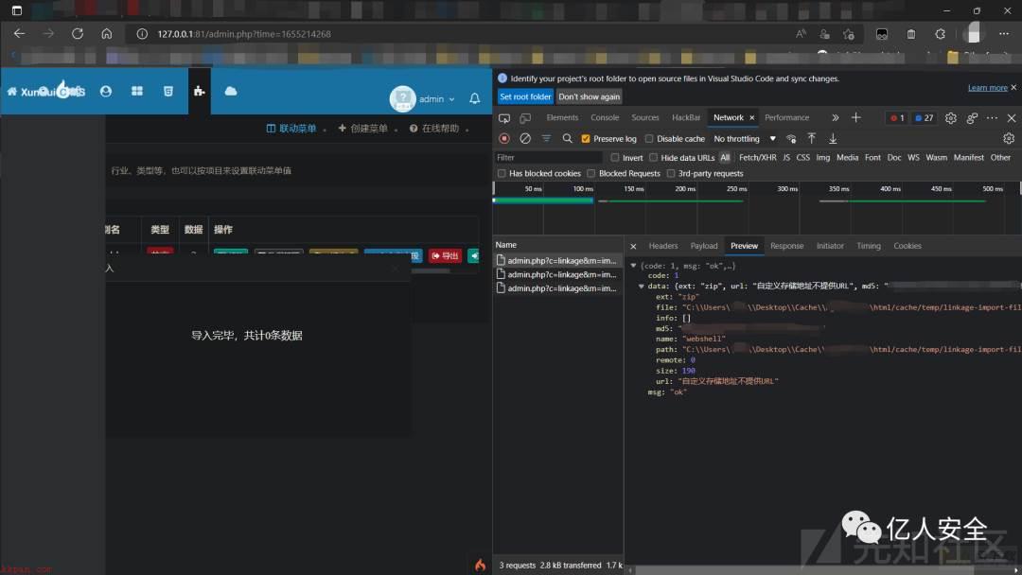This screenshot has height=575, width=1022.
Task: Open the HackBar tab
Action: pyautogui.click(x=686, y=118)
